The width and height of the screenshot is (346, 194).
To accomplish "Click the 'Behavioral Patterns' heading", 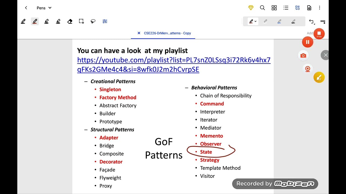I will pyautogui.click(x=214, y=88).
